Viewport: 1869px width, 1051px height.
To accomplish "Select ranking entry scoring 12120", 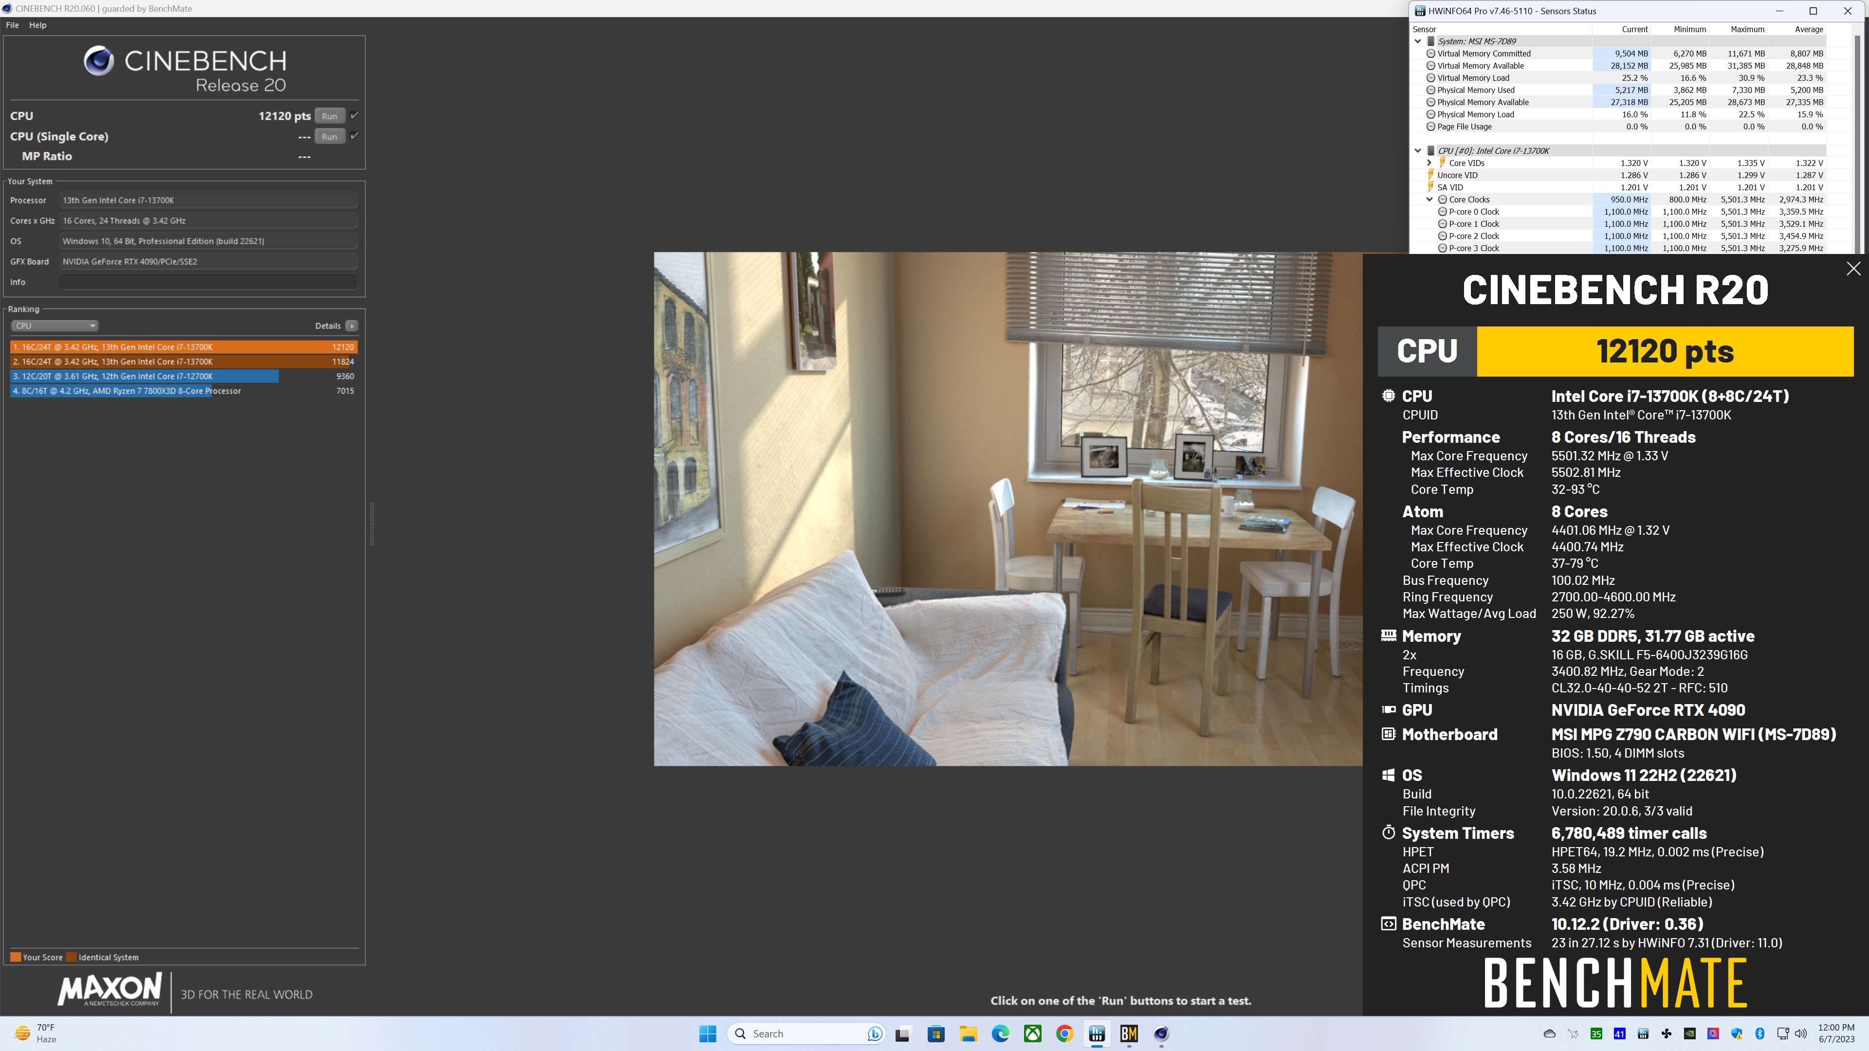I will (x=183, y=347).
